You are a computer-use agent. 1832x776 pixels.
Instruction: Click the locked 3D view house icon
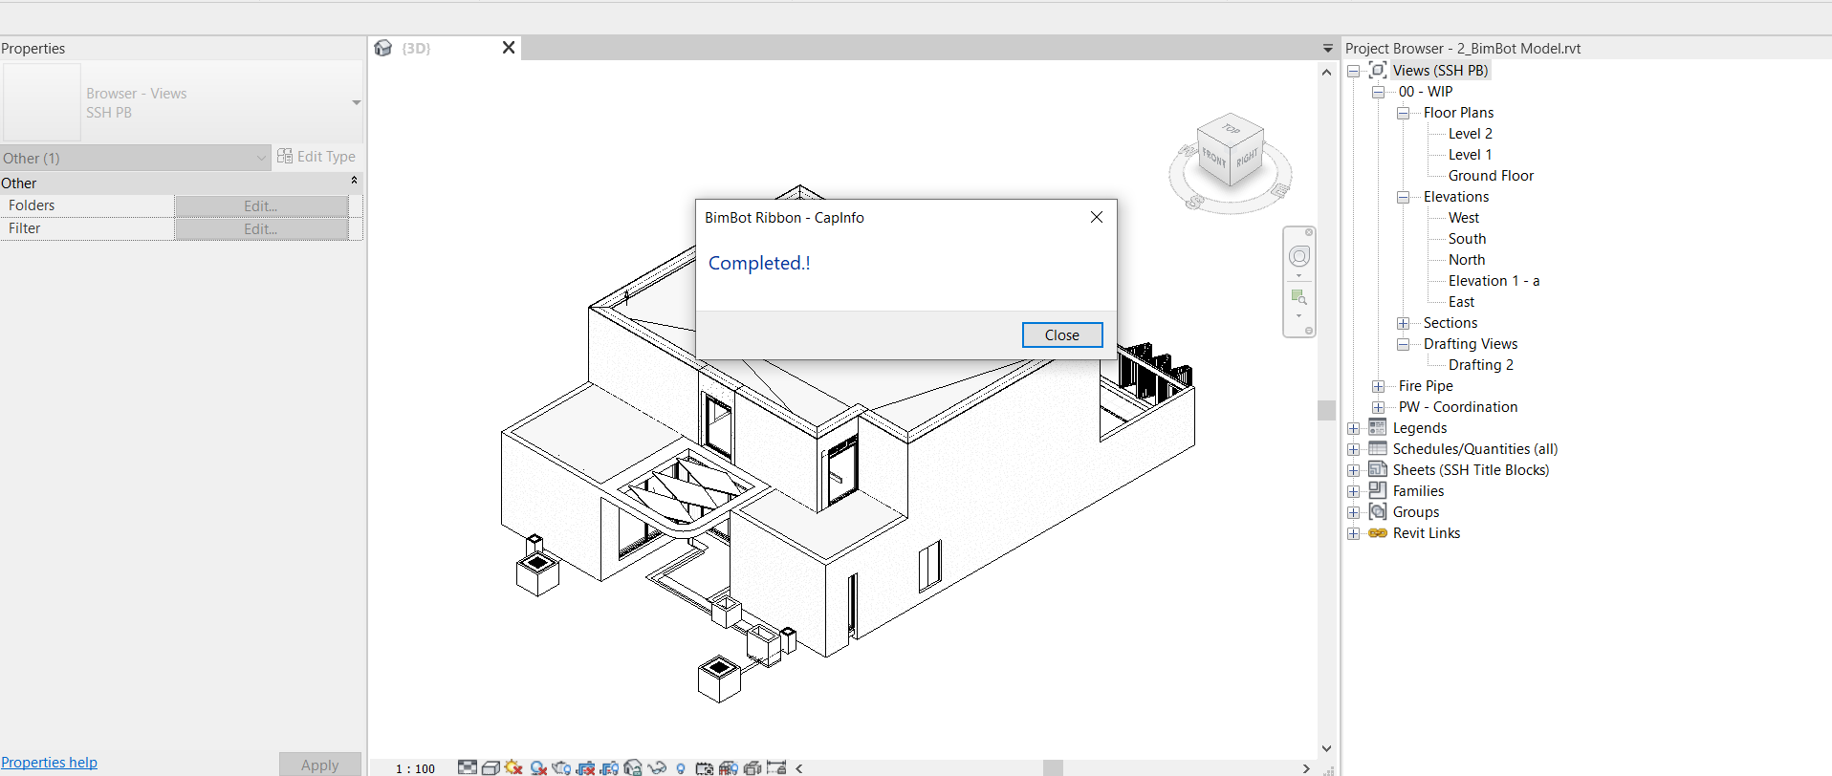[633, 767]
